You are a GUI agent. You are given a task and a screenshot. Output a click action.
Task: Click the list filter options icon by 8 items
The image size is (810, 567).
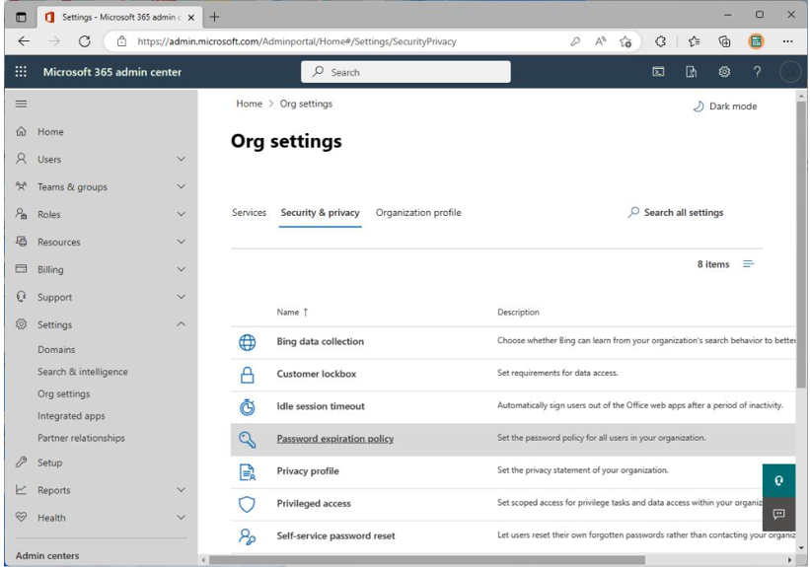point(748,264)
